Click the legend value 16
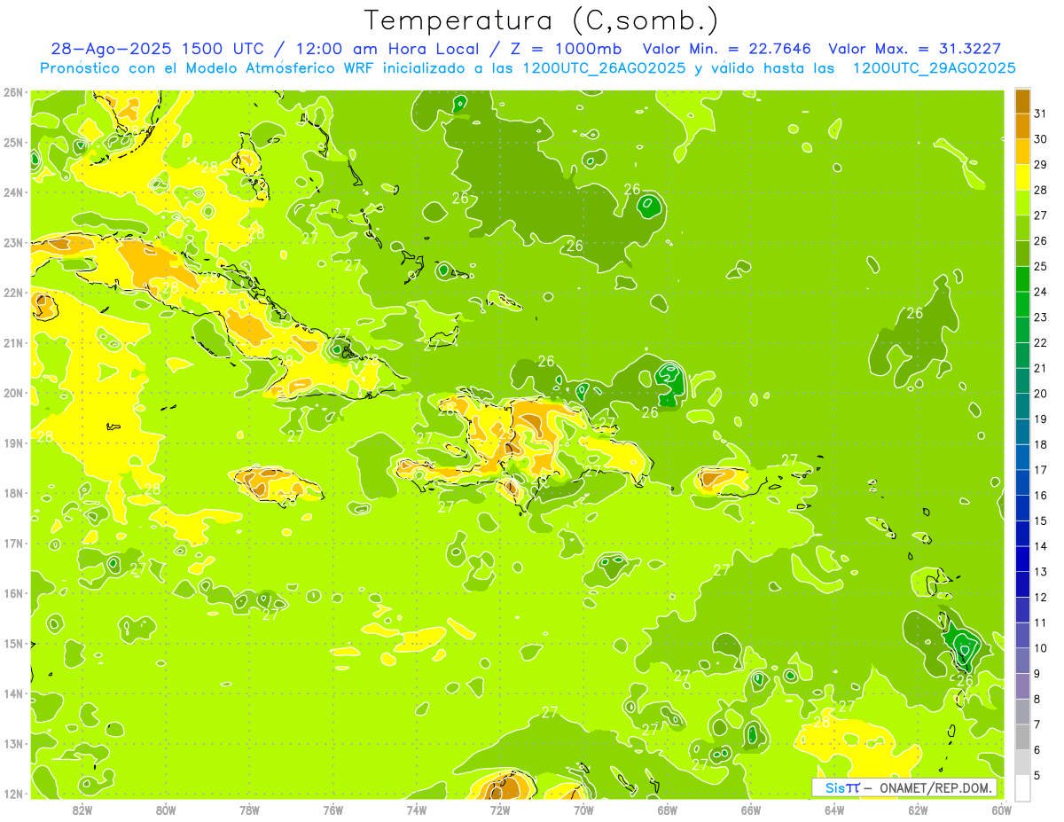1064x822 pixels. pyautogui.click(x=1041, y=495)
